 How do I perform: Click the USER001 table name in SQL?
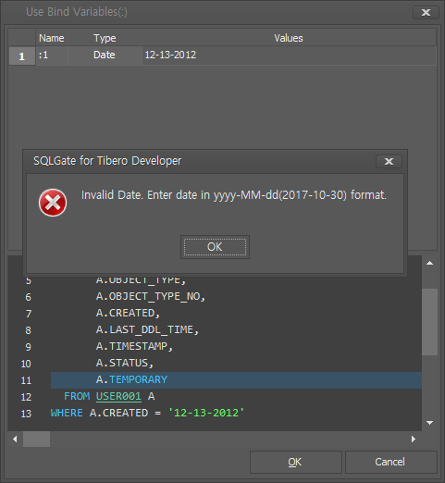pyautogui.click(x=118, y=396)
